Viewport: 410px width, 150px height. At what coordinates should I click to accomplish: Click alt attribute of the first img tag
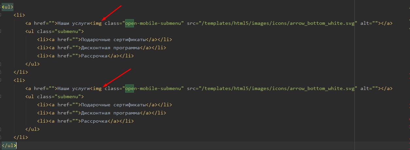[369, 23]
